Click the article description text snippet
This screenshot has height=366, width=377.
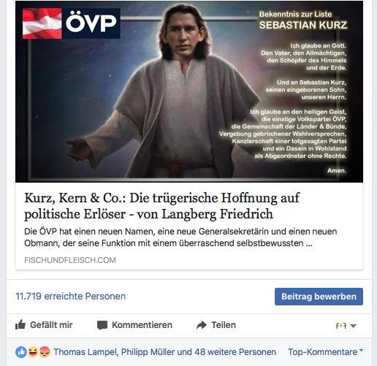(x=180, y=237)
